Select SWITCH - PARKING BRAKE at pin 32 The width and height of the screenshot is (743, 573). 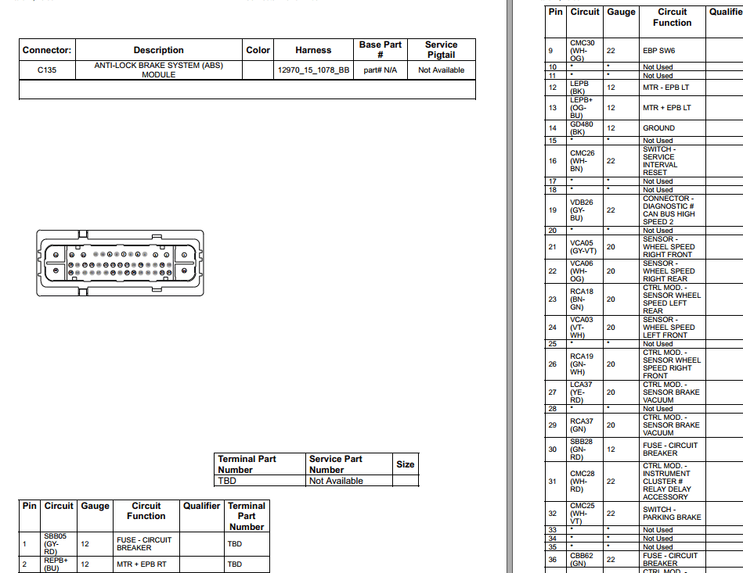click(671, 512)
